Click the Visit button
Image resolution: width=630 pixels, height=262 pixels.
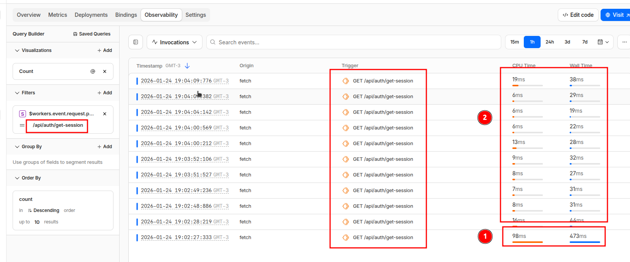tap(615, 15)
